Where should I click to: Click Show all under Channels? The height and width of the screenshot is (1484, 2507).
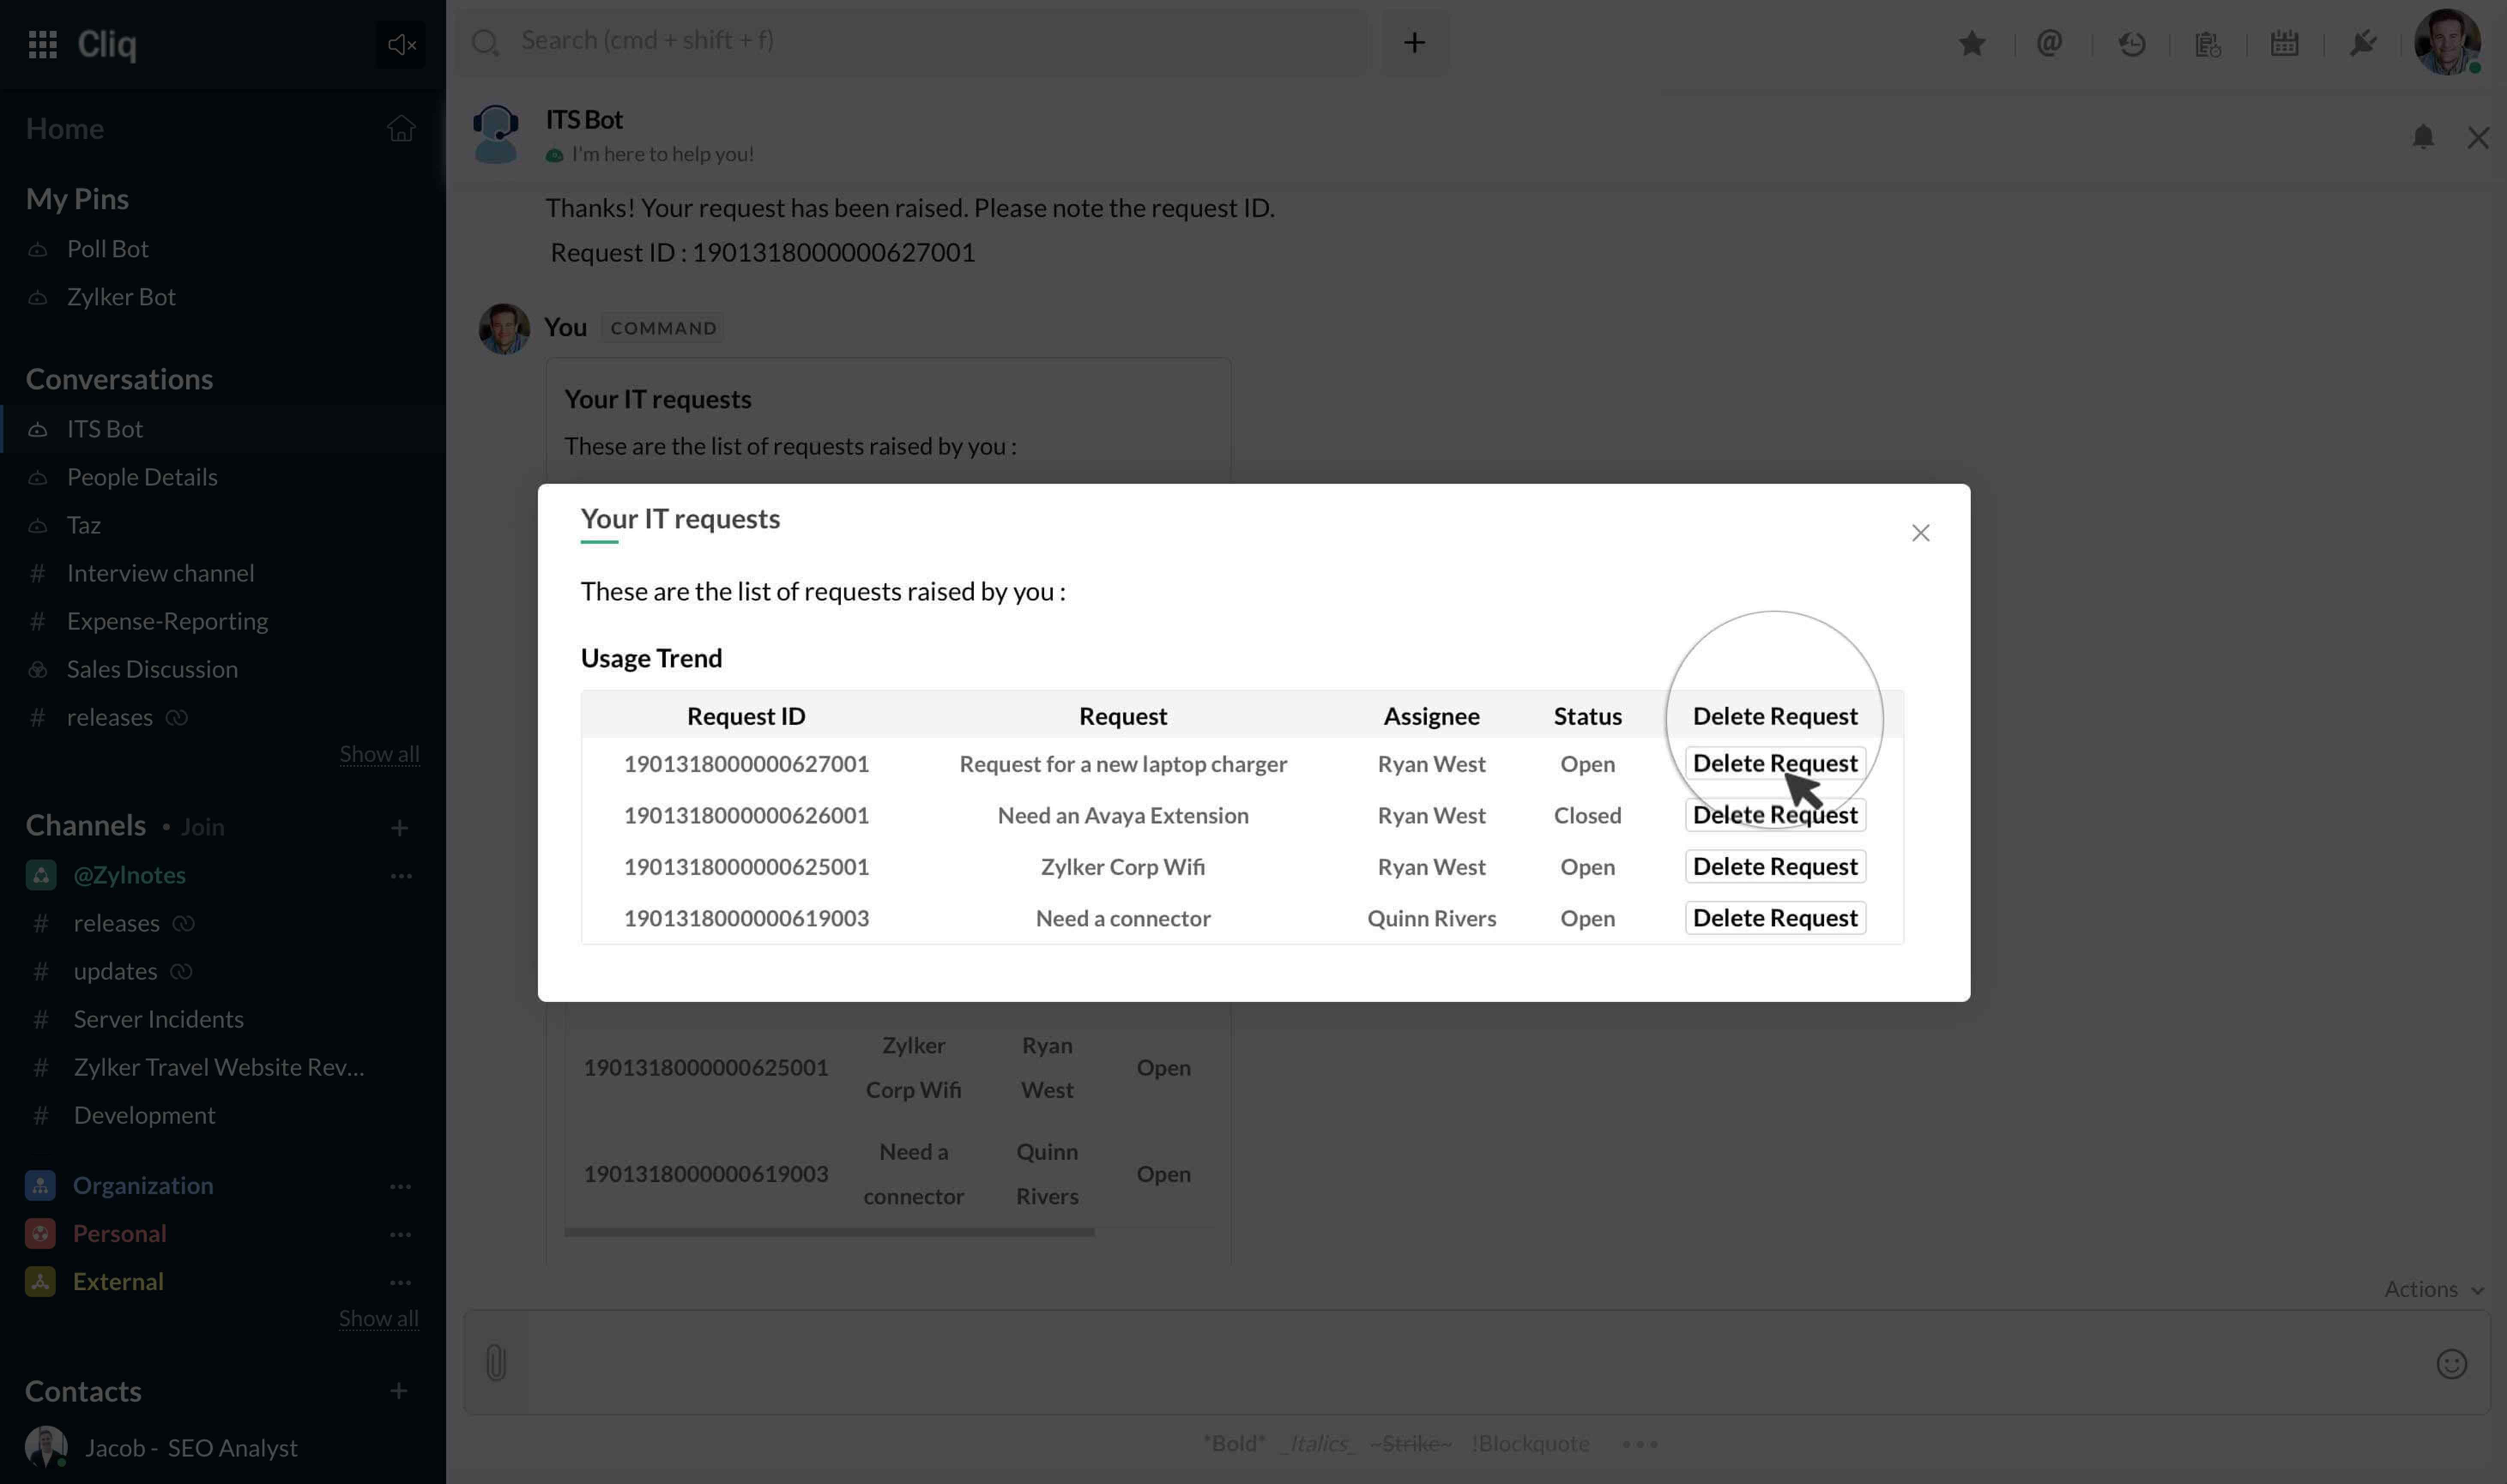click(x=378, y=1318)
